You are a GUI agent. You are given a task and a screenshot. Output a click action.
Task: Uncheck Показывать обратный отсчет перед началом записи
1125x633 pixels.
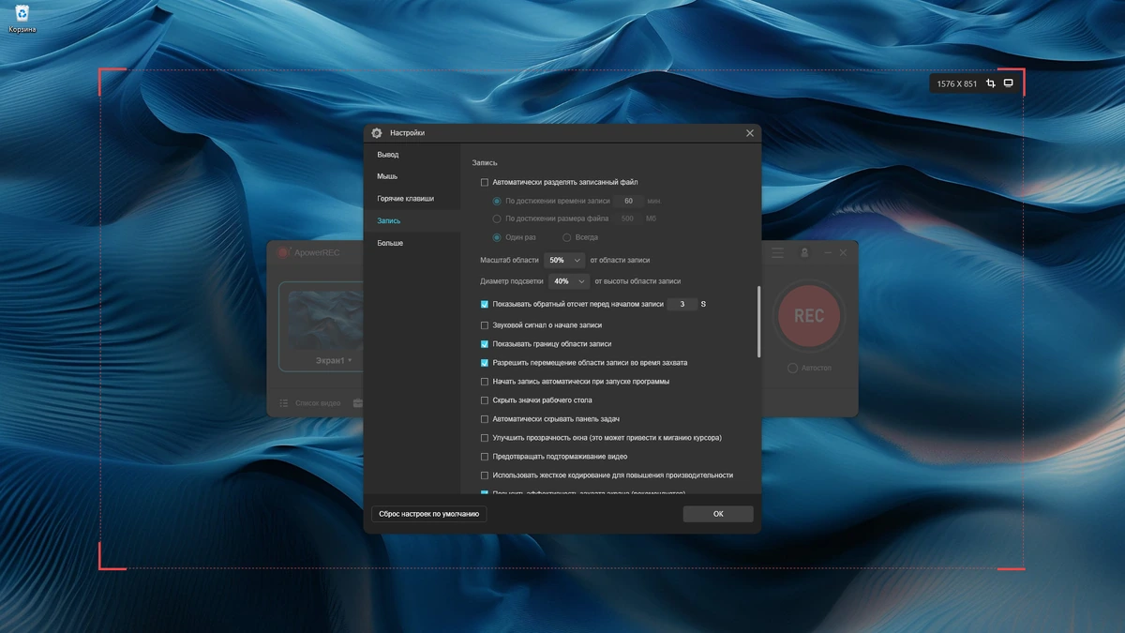[485, 305]
